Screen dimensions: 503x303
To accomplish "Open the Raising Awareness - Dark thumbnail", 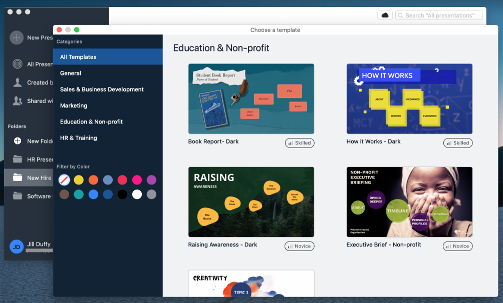I will tap(251, 202).
